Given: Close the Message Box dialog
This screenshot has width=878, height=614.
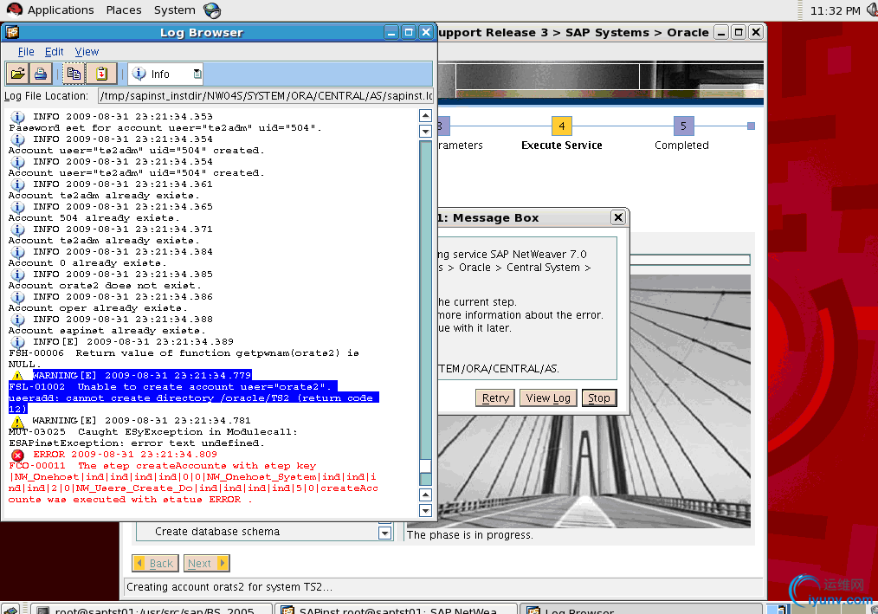Looking at the screenshot, I should pos(618,217).
